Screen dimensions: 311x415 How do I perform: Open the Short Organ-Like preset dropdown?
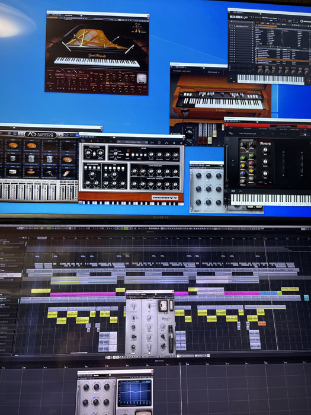(x=132, y=142)
